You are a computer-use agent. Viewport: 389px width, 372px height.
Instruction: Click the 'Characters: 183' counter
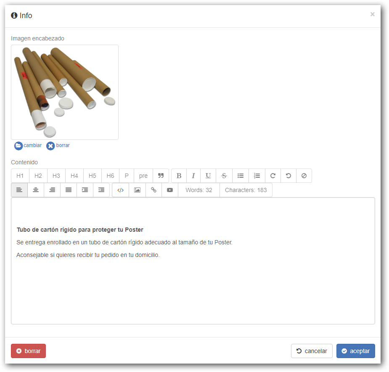click(x=246, y=190)
